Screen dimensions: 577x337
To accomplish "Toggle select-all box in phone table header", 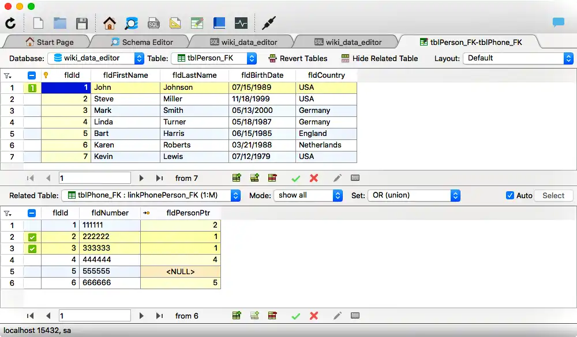I will pyautogui.click(x=32, y=213).
